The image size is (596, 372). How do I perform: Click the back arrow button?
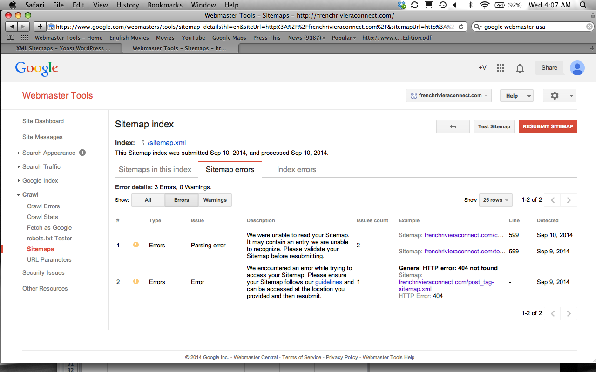click(453, 126)
